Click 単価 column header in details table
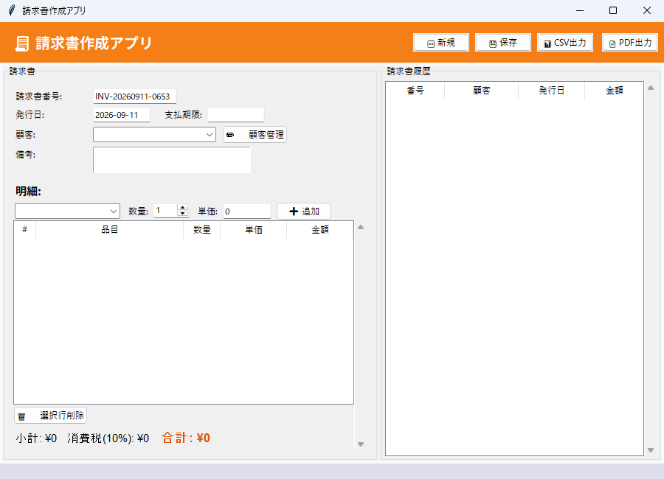Viewport: 664px width, 479px height. (x=254, y=230)
